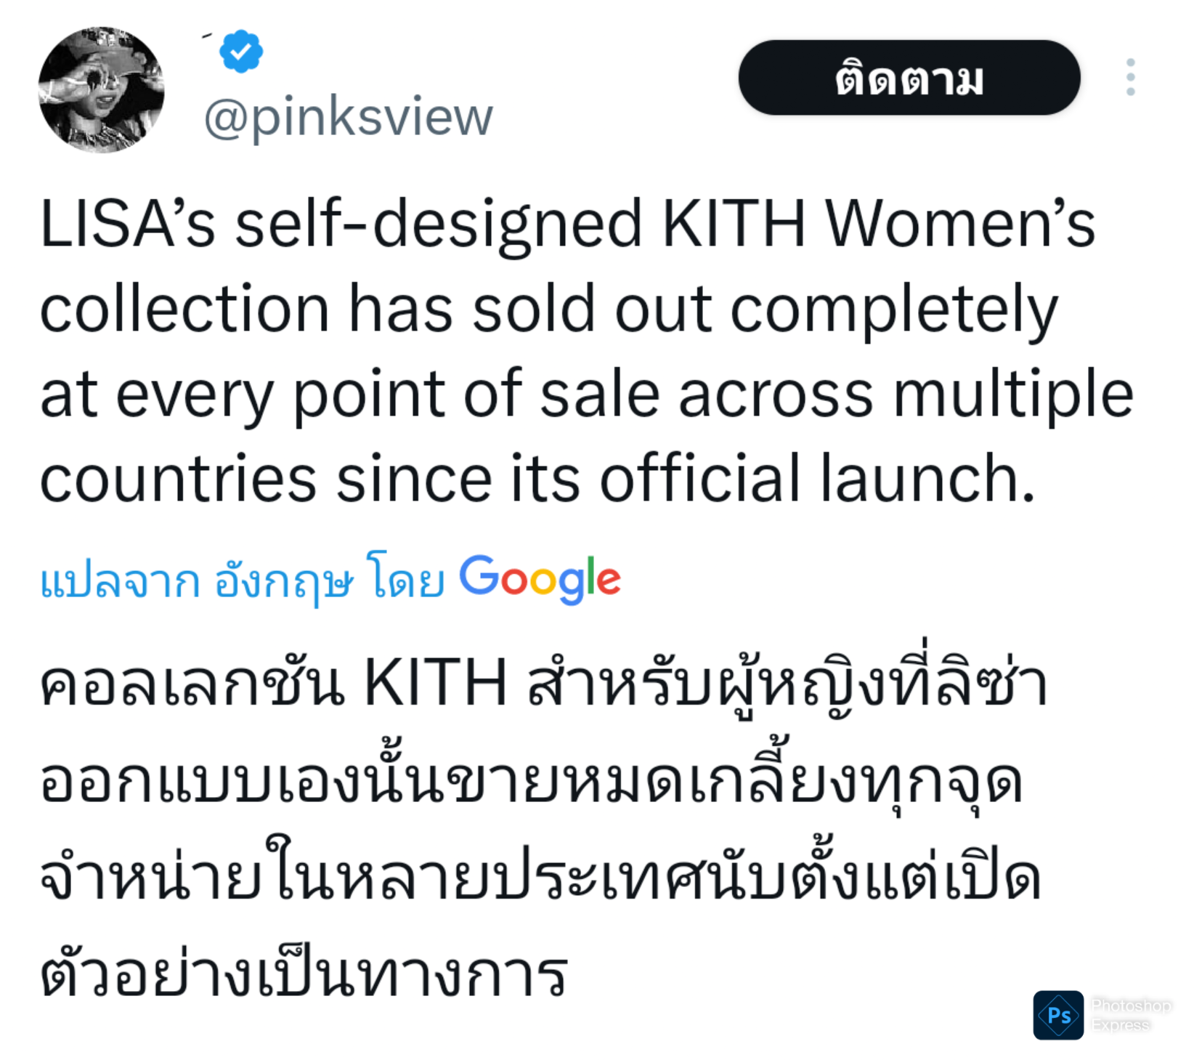
Task: Open the three-dot more options menu
Action: point(1130,78)
